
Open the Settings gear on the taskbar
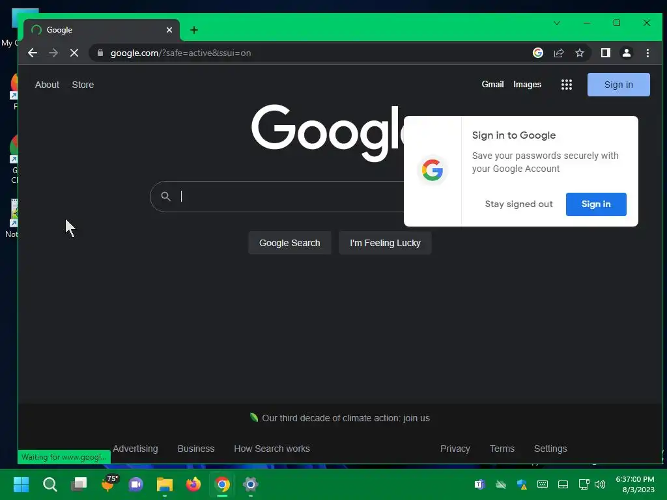(251, 484)
